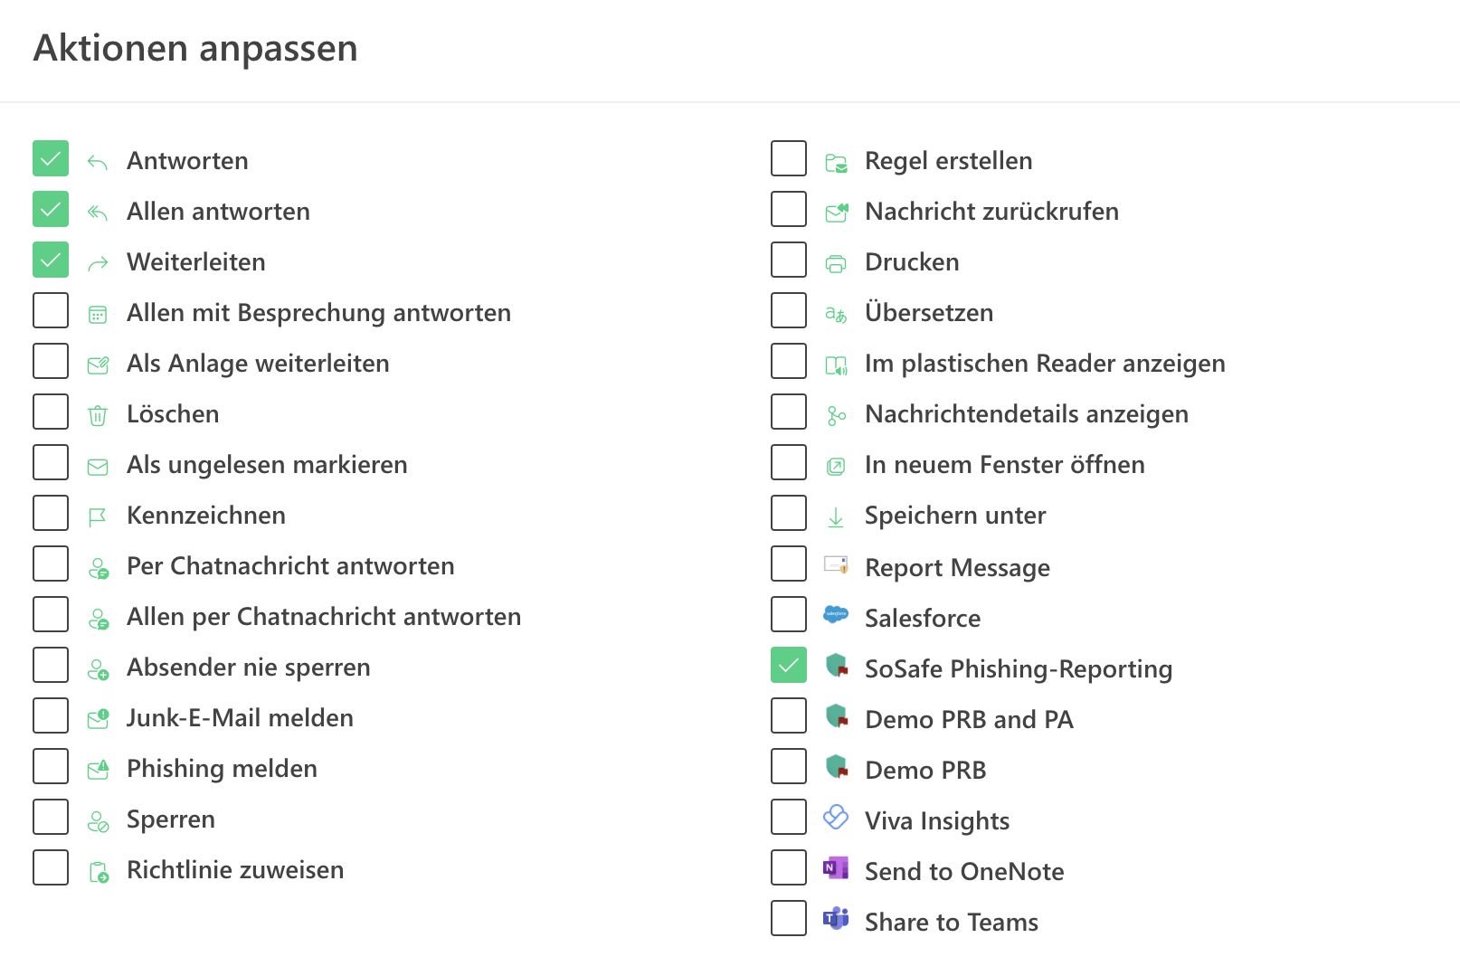Click the Löschen trash can icon

pyautogui.click(x=98, y=415)
